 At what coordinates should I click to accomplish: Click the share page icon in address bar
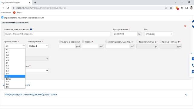[x=166, y=8]
